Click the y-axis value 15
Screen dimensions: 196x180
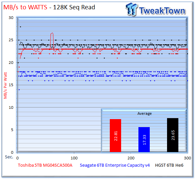pos(11,85)
